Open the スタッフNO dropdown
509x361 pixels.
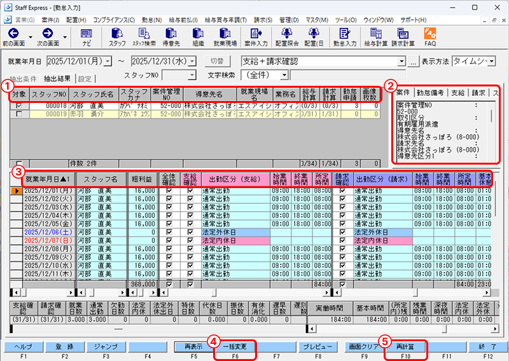pyautogui.click(x=192, y=75)
